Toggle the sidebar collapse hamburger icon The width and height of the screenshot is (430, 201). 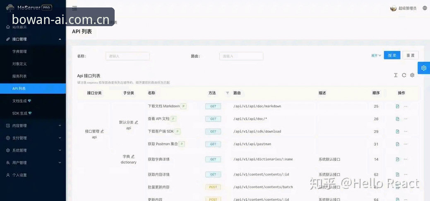tap(74, 8)
